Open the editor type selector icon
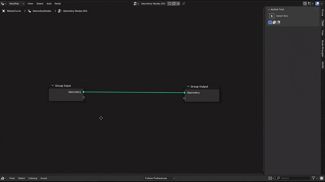The width and height of the screenshot is (325, 182). (x=3, y=4)
